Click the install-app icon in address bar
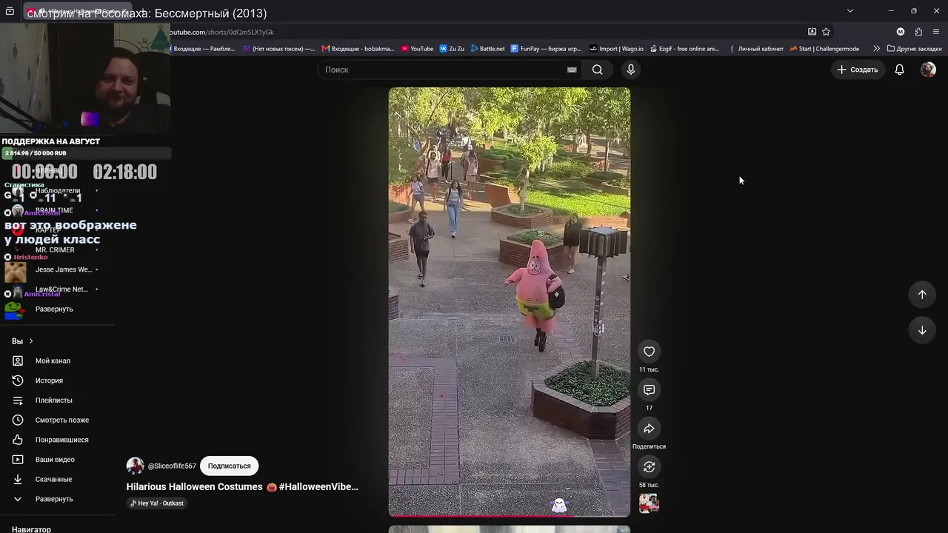This screenshot has width=948, height=533. point(812,32)
